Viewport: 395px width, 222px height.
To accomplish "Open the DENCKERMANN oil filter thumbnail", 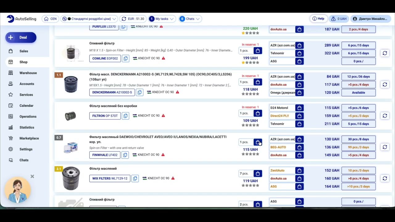I will click(71, 84).
